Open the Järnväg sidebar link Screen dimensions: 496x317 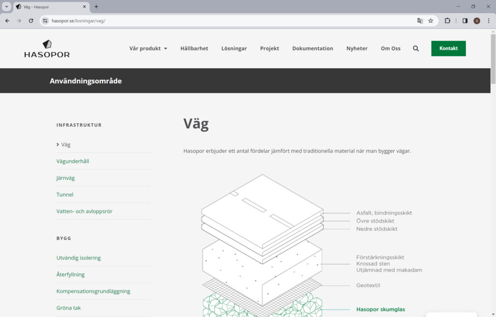65,178
